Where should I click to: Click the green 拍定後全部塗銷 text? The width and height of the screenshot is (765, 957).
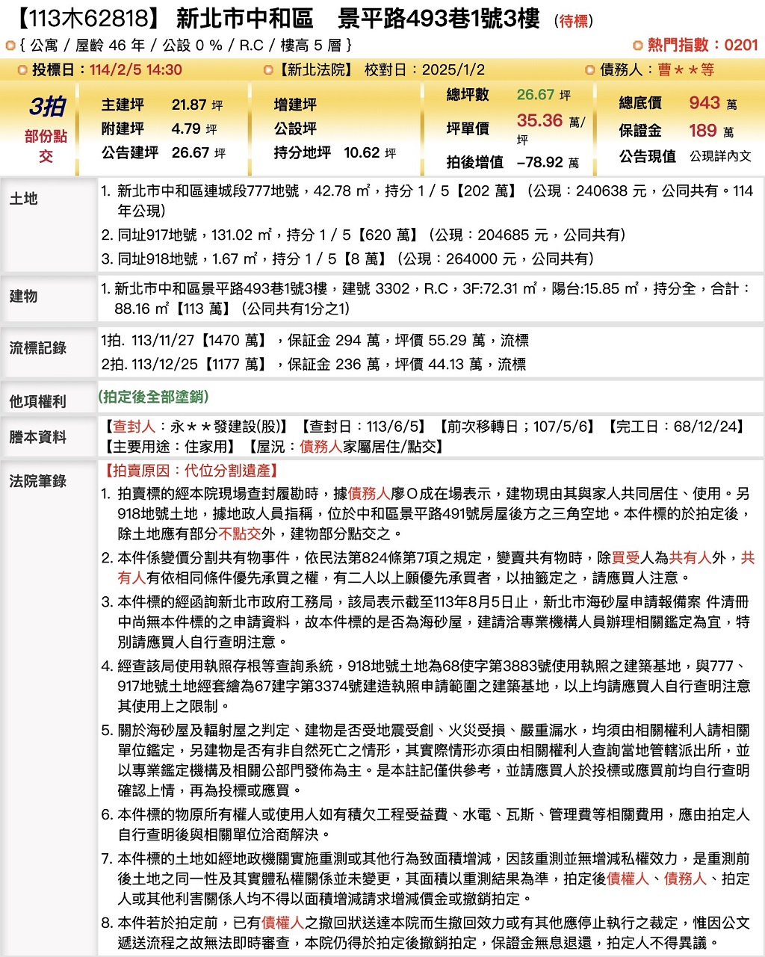(154, 397)
